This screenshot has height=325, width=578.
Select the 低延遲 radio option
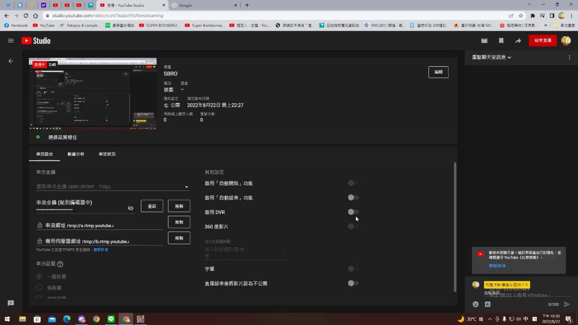39,287
